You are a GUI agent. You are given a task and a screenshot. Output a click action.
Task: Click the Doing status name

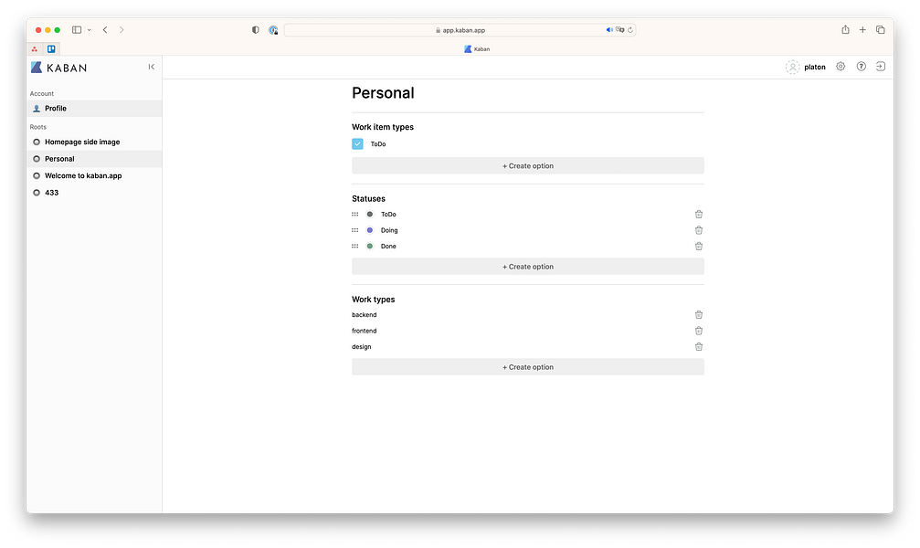pos(389,230)
